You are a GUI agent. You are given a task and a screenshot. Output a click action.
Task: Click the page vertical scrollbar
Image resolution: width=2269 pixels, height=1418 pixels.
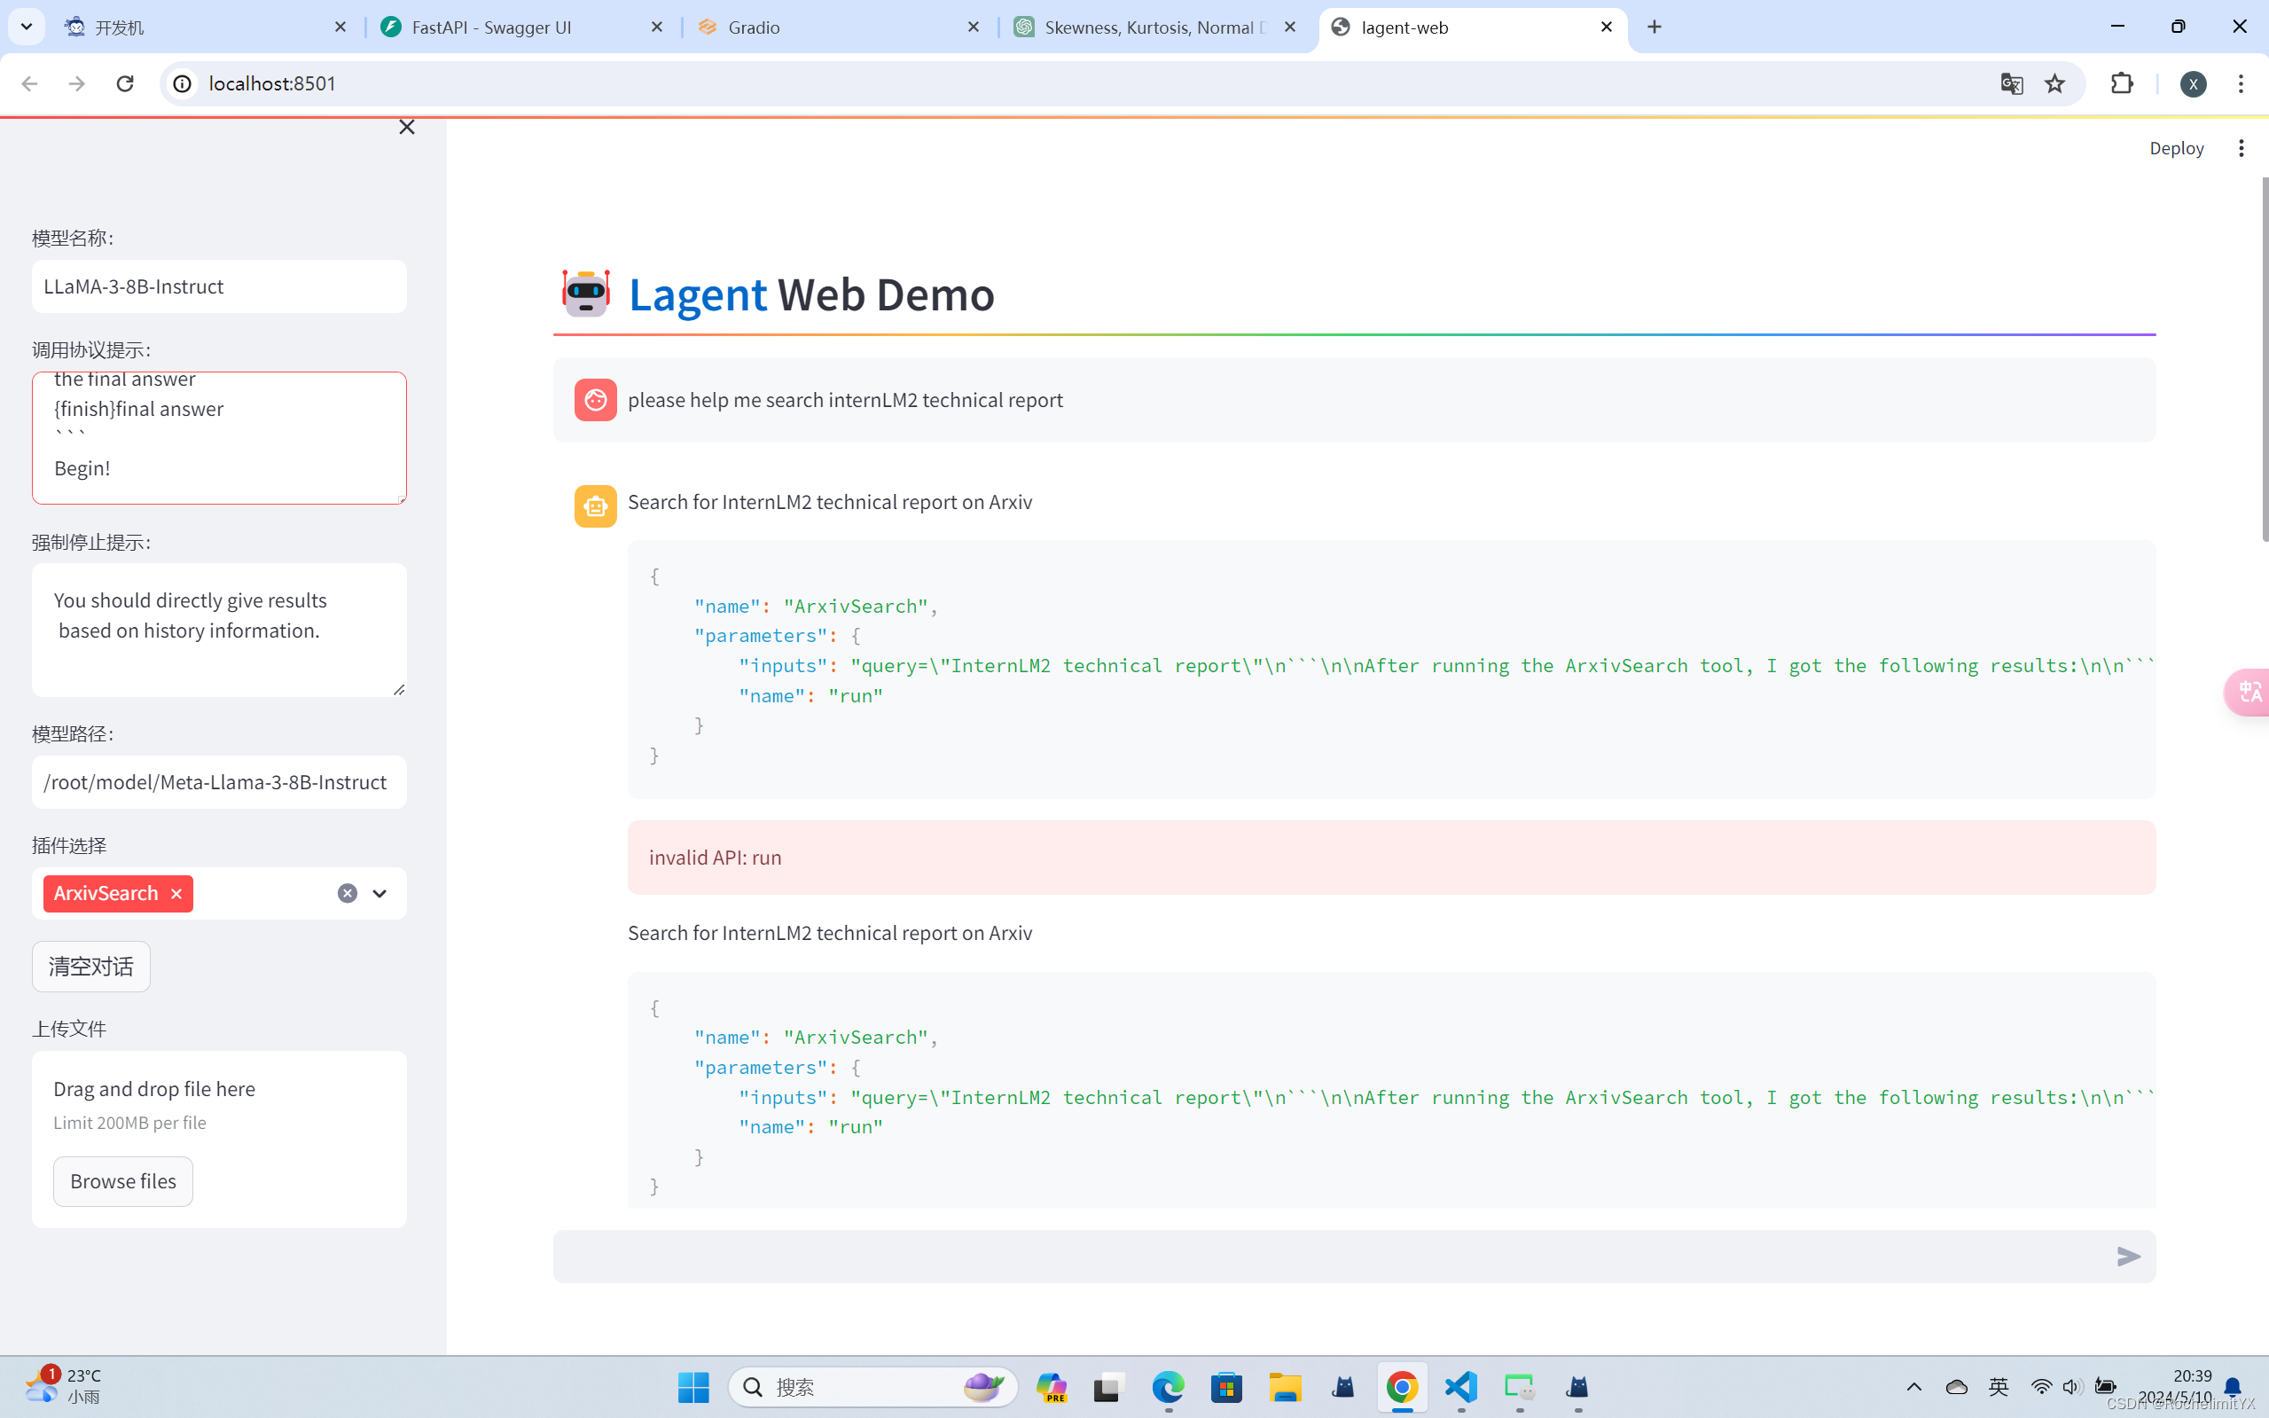2265,358
